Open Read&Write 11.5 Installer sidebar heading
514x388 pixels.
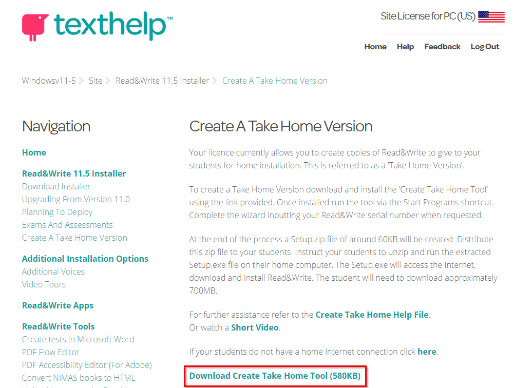click(74, 173)
